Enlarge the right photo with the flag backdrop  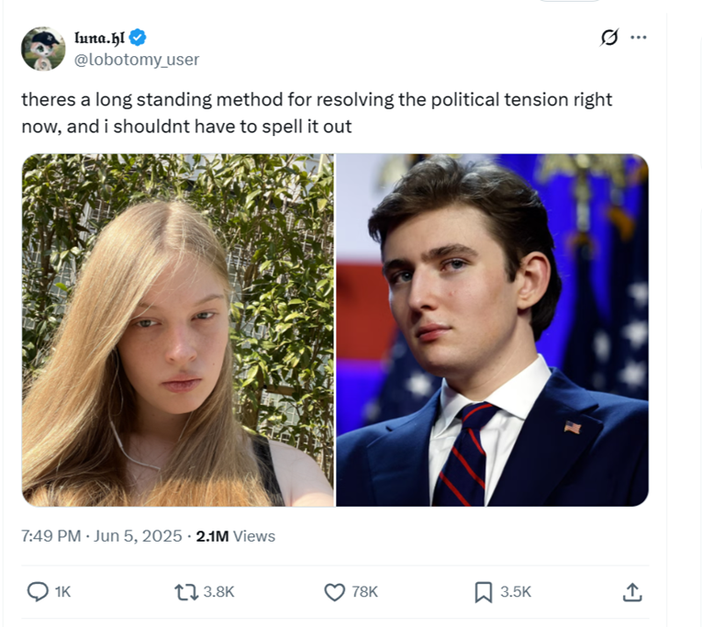(x=492, y=330)
